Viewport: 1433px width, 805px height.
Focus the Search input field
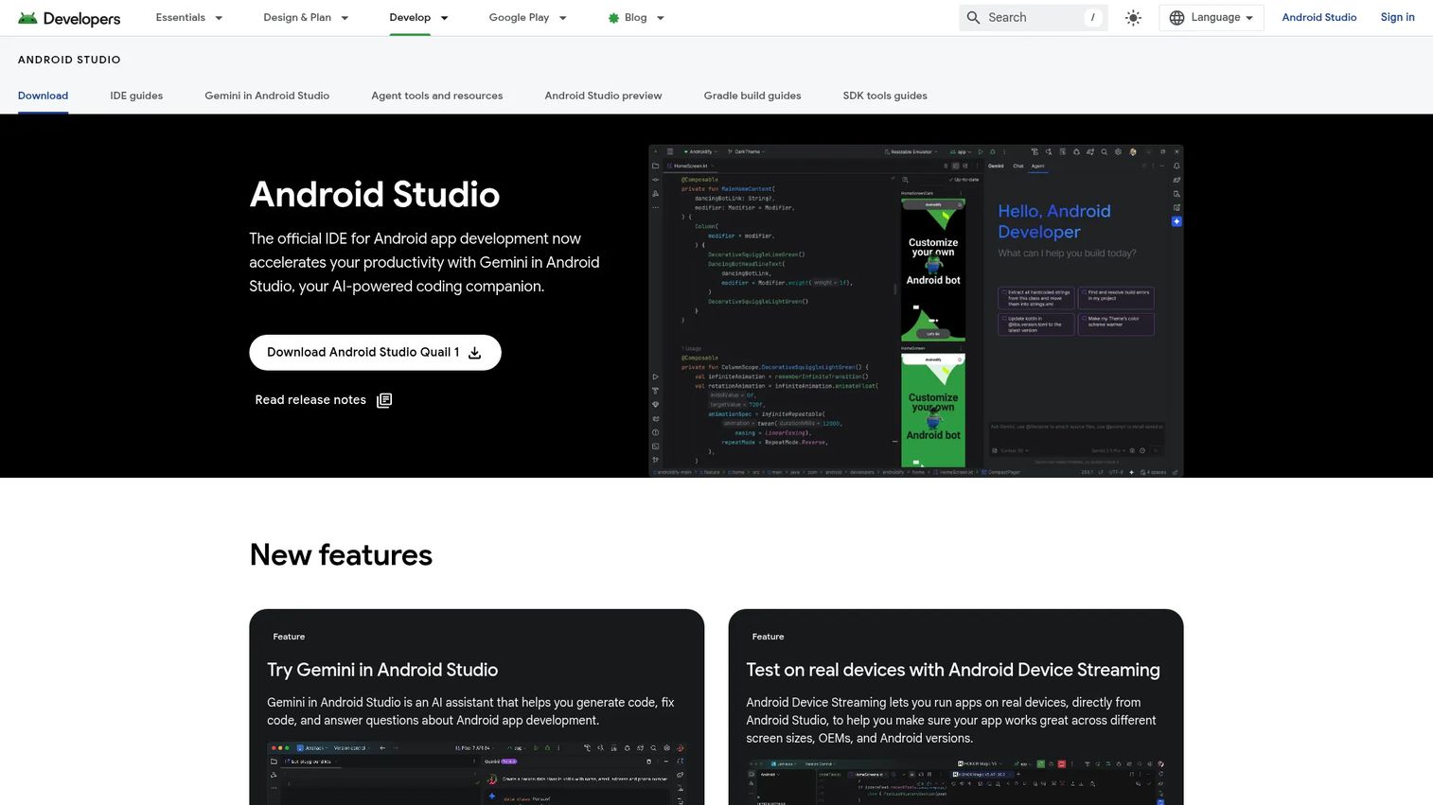pyautogui.click(x=1033, y=18)
